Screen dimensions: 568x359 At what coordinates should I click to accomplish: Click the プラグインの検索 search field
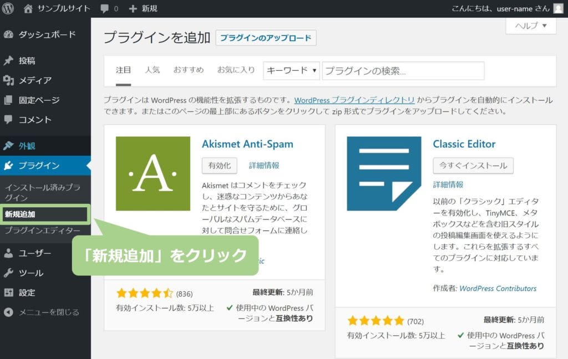tap(403, 70)
